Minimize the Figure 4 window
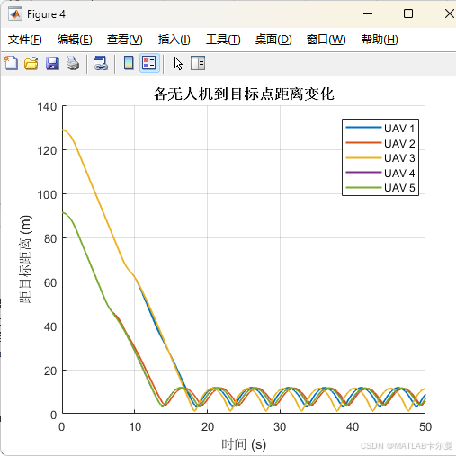Viewport: 456px width, 456px height. point(368,13)
